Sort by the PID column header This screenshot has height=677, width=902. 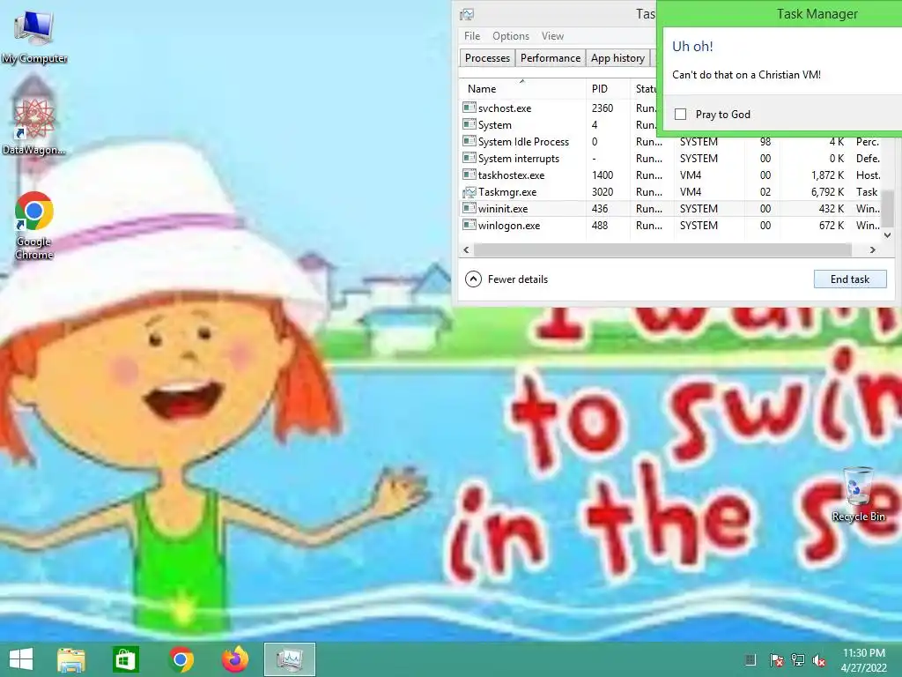point(607,89)
